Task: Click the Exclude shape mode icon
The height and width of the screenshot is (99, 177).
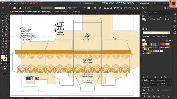Action: point(158,90)
